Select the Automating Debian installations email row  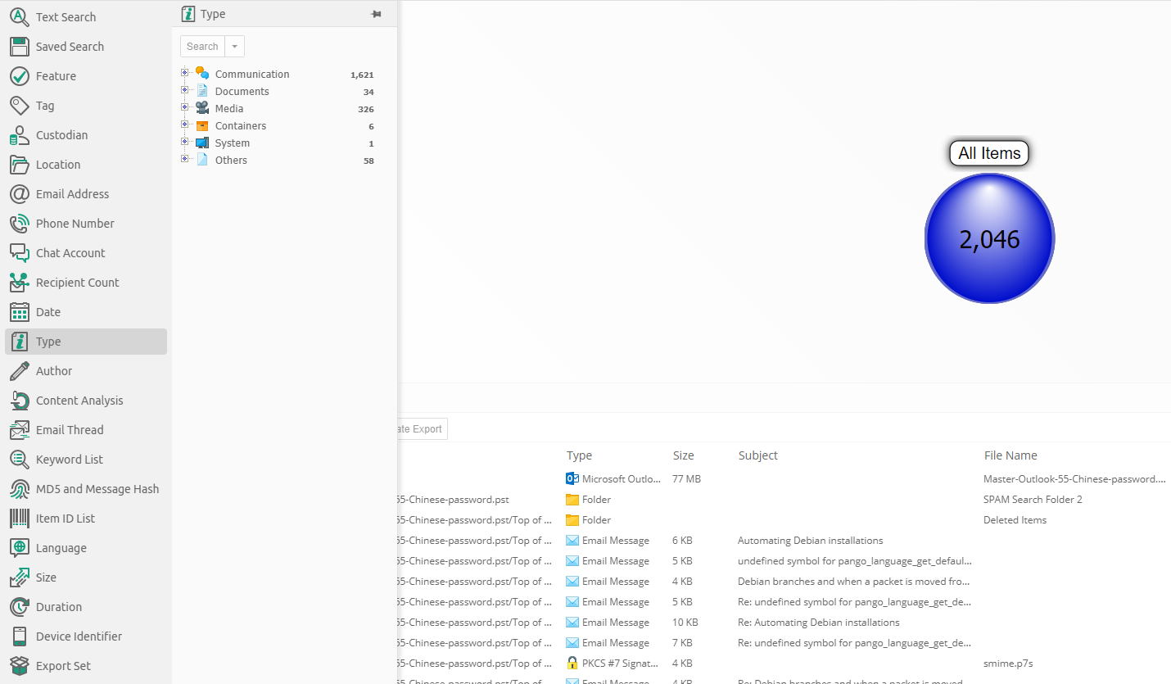coord(810,541)
